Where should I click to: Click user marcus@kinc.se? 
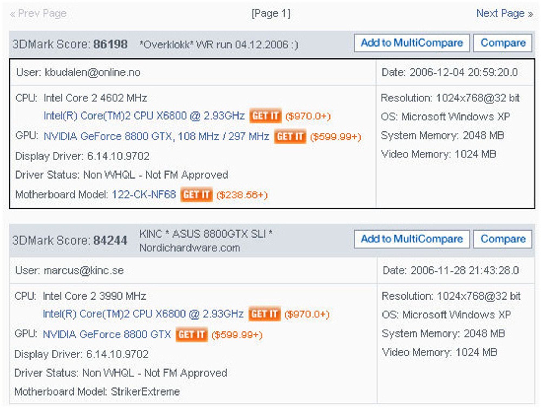[70, 271]
